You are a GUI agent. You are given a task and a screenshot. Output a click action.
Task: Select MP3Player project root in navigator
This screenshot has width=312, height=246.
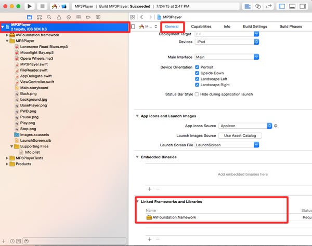click(64, 27)
